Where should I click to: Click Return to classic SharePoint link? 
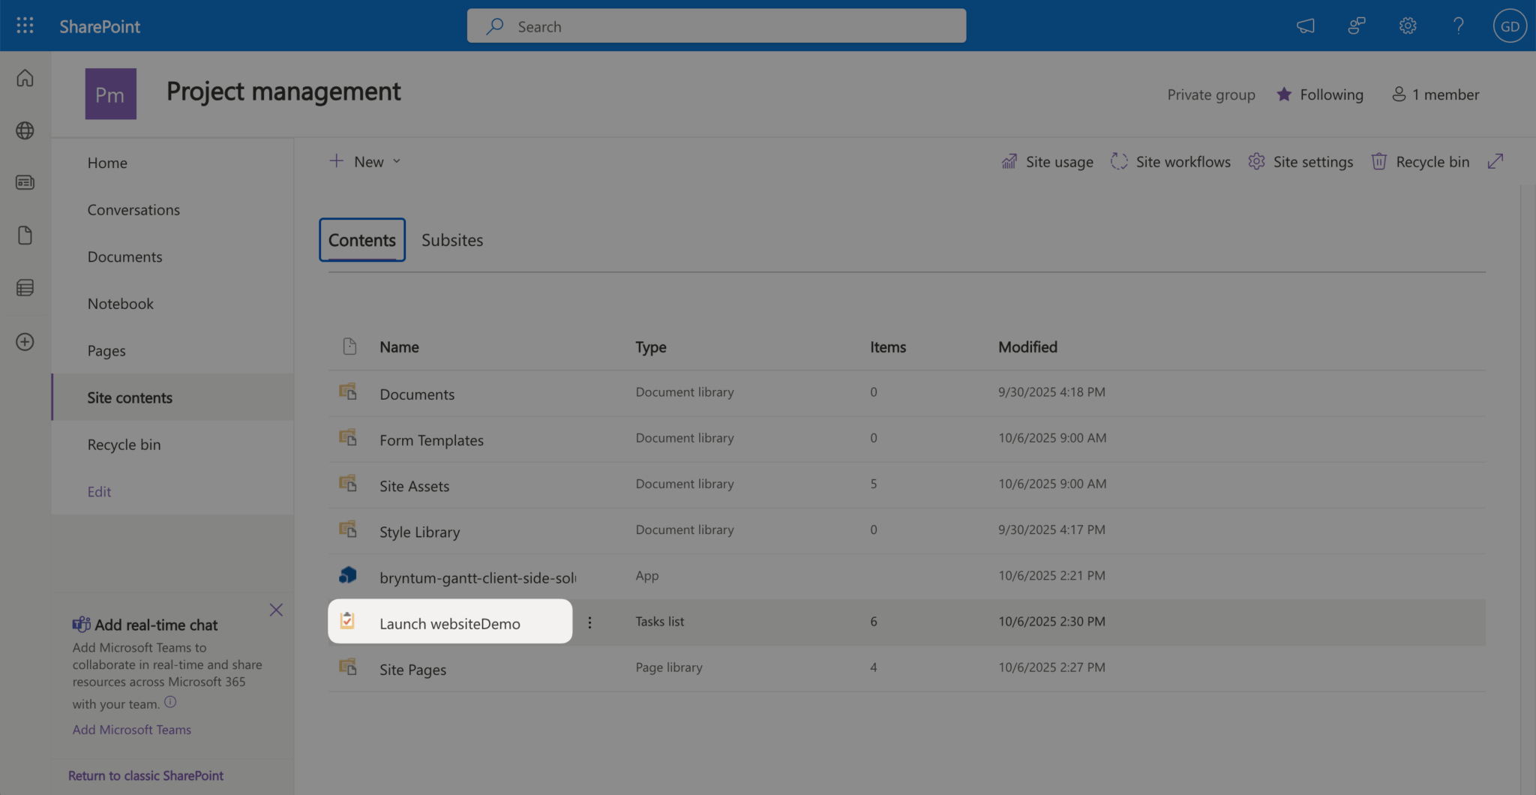pyautogui.click(x=145, y=775)
